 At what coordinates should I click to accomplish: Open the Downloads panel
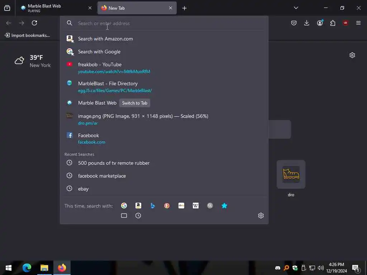pyautogui.click(x=307, y=23)
